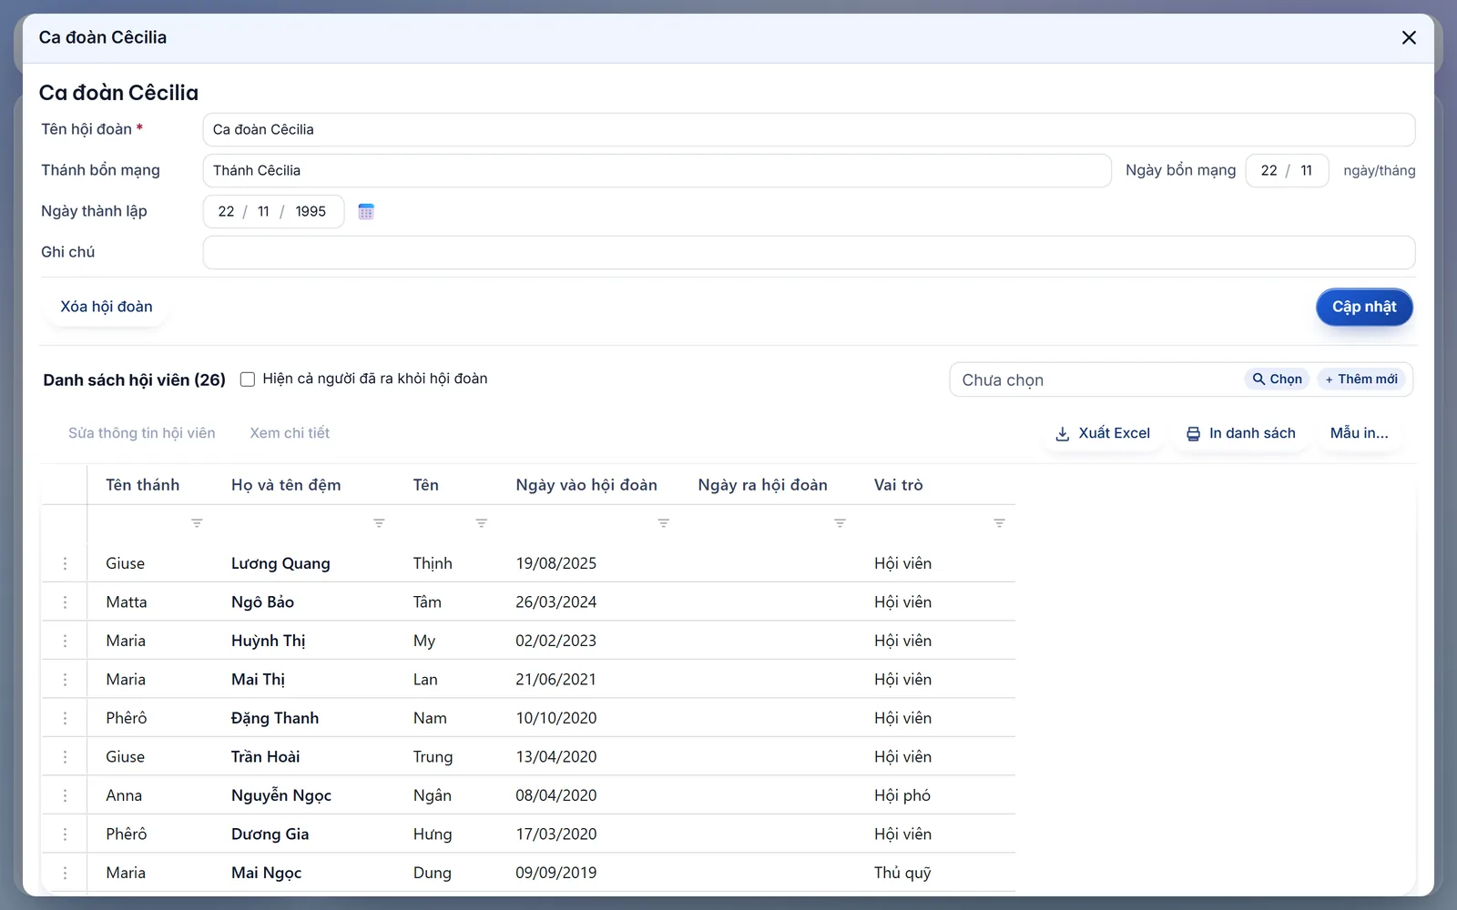Click the year 1995 in Ngày thành lập
The height and width of the screenshot is (910, 1457).
pyautogui.click(x=311, y=211)
